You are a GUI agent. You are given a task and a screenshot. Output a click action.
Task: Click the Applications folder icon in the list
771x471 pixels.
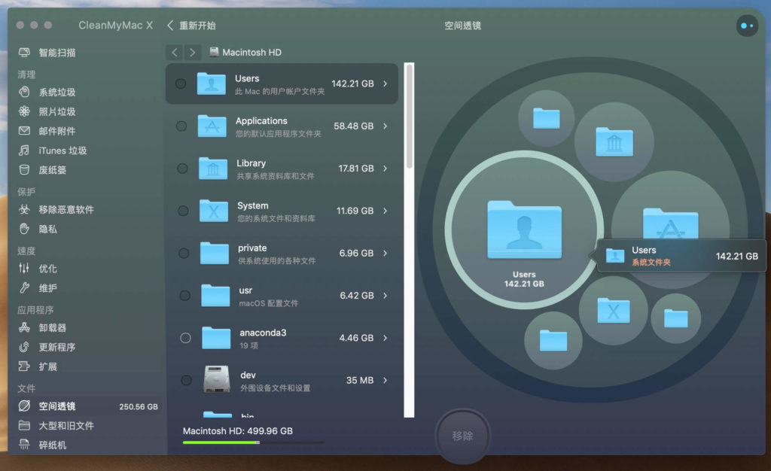[x=212, y=126]
